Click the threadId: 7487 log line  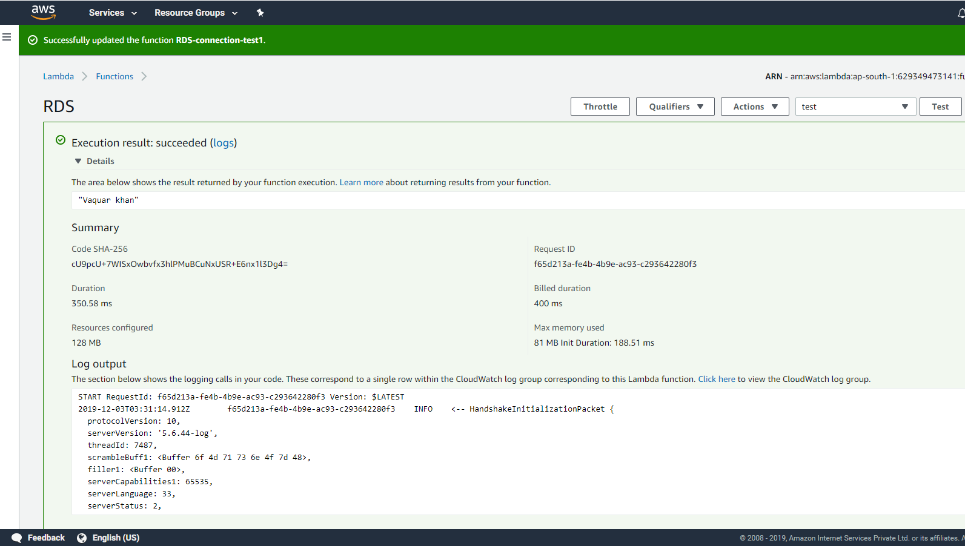coord(122,446)
